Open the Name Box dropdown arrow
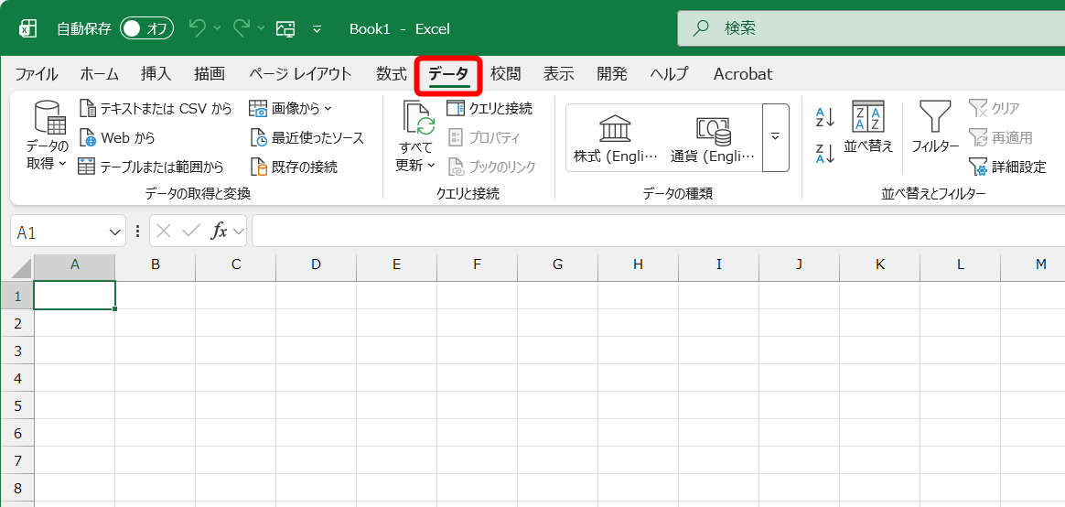The image size is (1065, 507). [x=114, y=232]
